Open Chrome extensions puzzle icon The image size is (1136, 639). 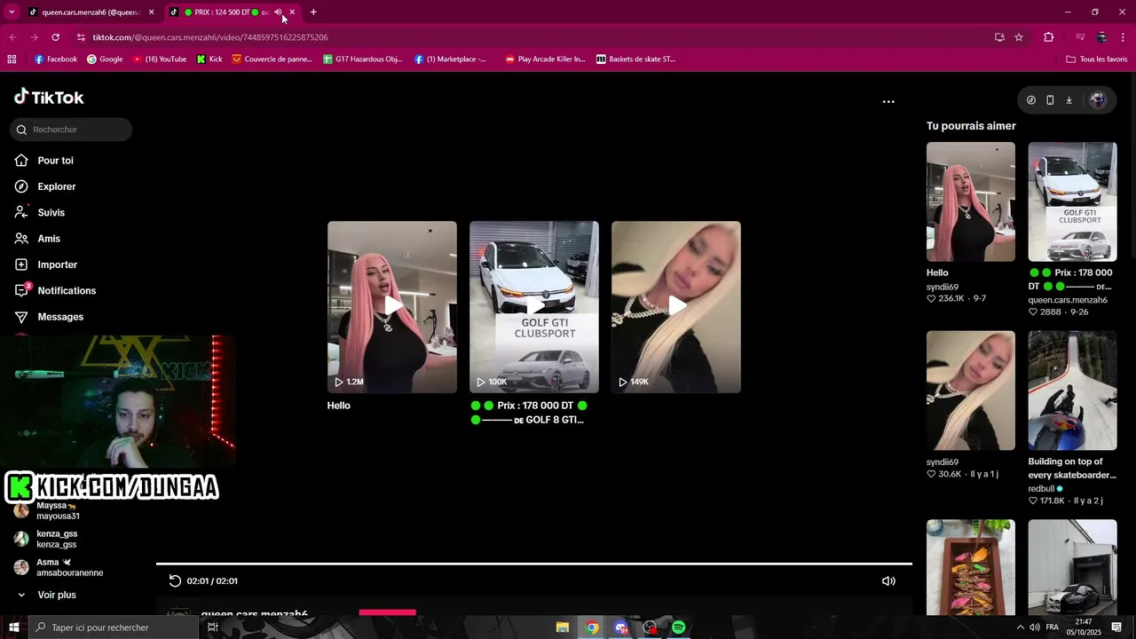tap(1048, 37)
